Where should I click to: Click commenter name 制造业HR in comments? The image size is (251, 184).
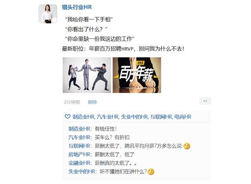(79, 129)
